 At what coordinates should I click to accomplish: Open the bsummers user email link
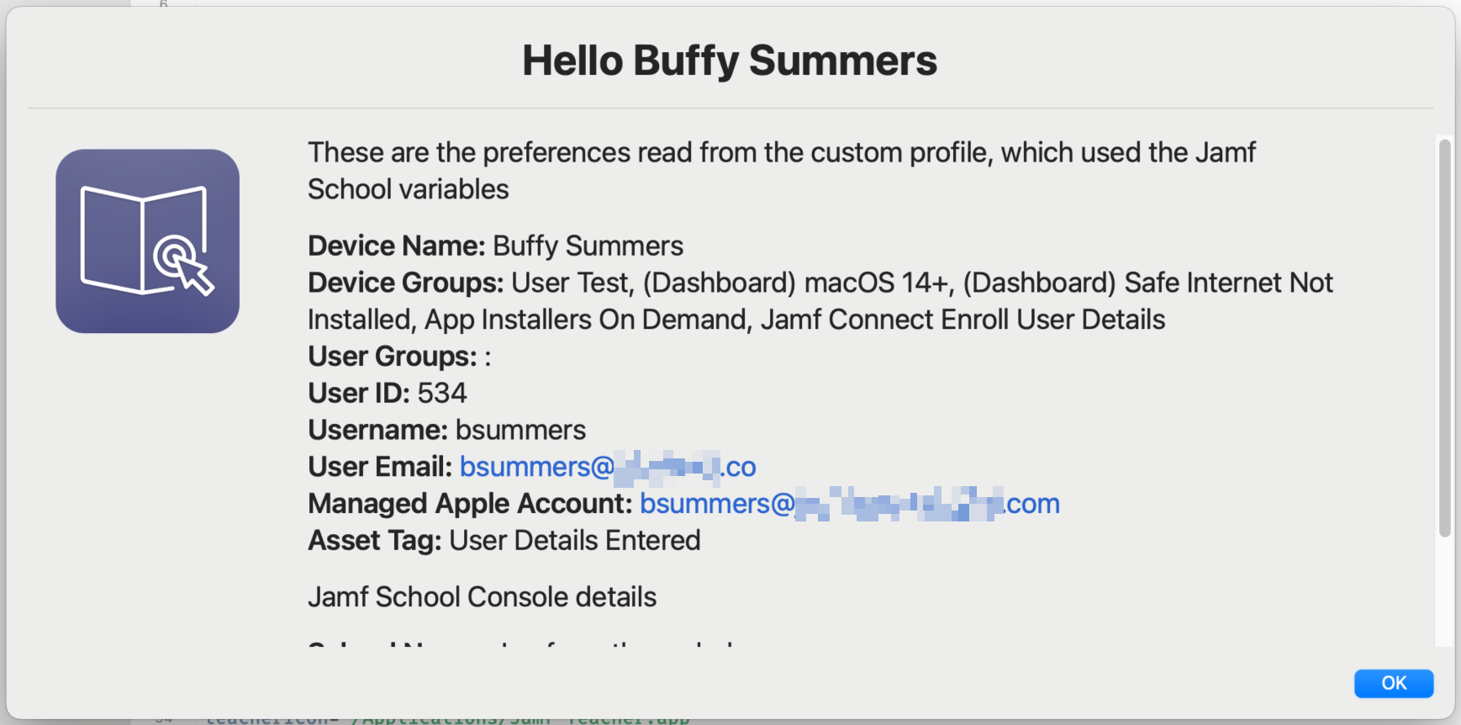click(608, 467)
